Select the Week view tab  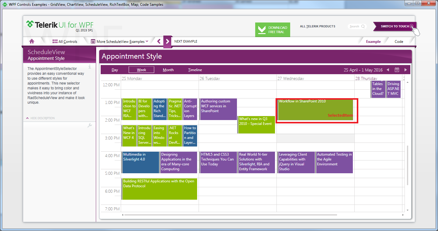tap(141, 70)
